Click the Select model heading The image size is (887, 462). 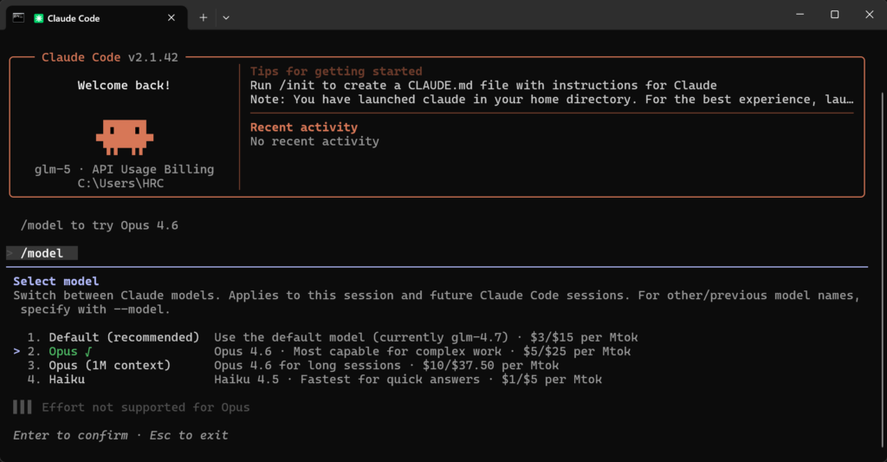pos(56,281)
